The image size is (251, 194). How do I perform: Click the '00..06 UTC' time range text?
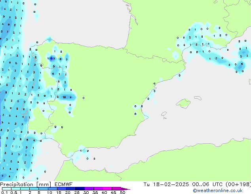[x=207, y=184]
